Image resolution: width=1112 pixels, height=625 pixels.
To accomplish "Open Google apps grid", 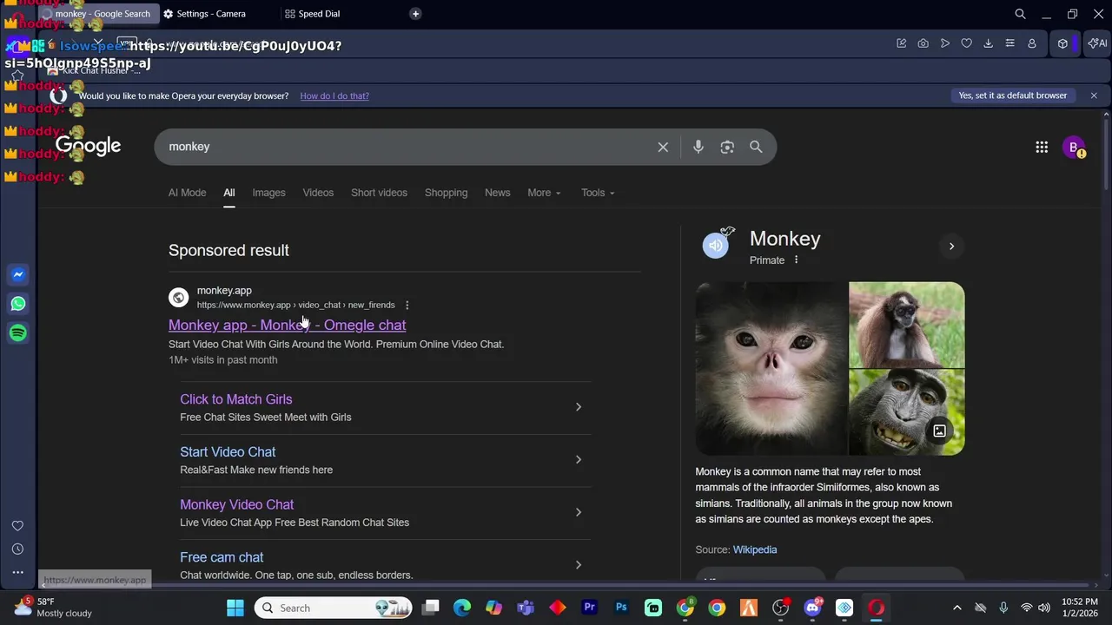I will [x=1042, y=147].
